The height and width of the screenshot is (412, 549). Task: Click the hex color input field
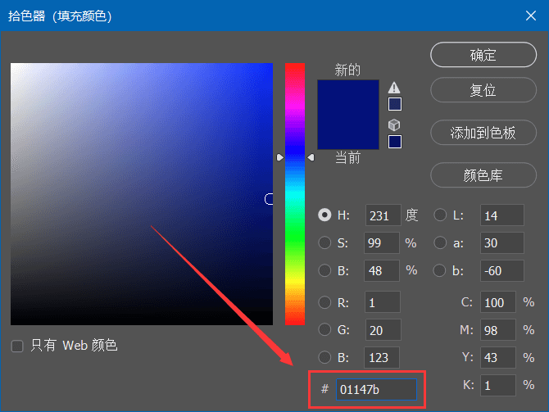pos(376,389)
